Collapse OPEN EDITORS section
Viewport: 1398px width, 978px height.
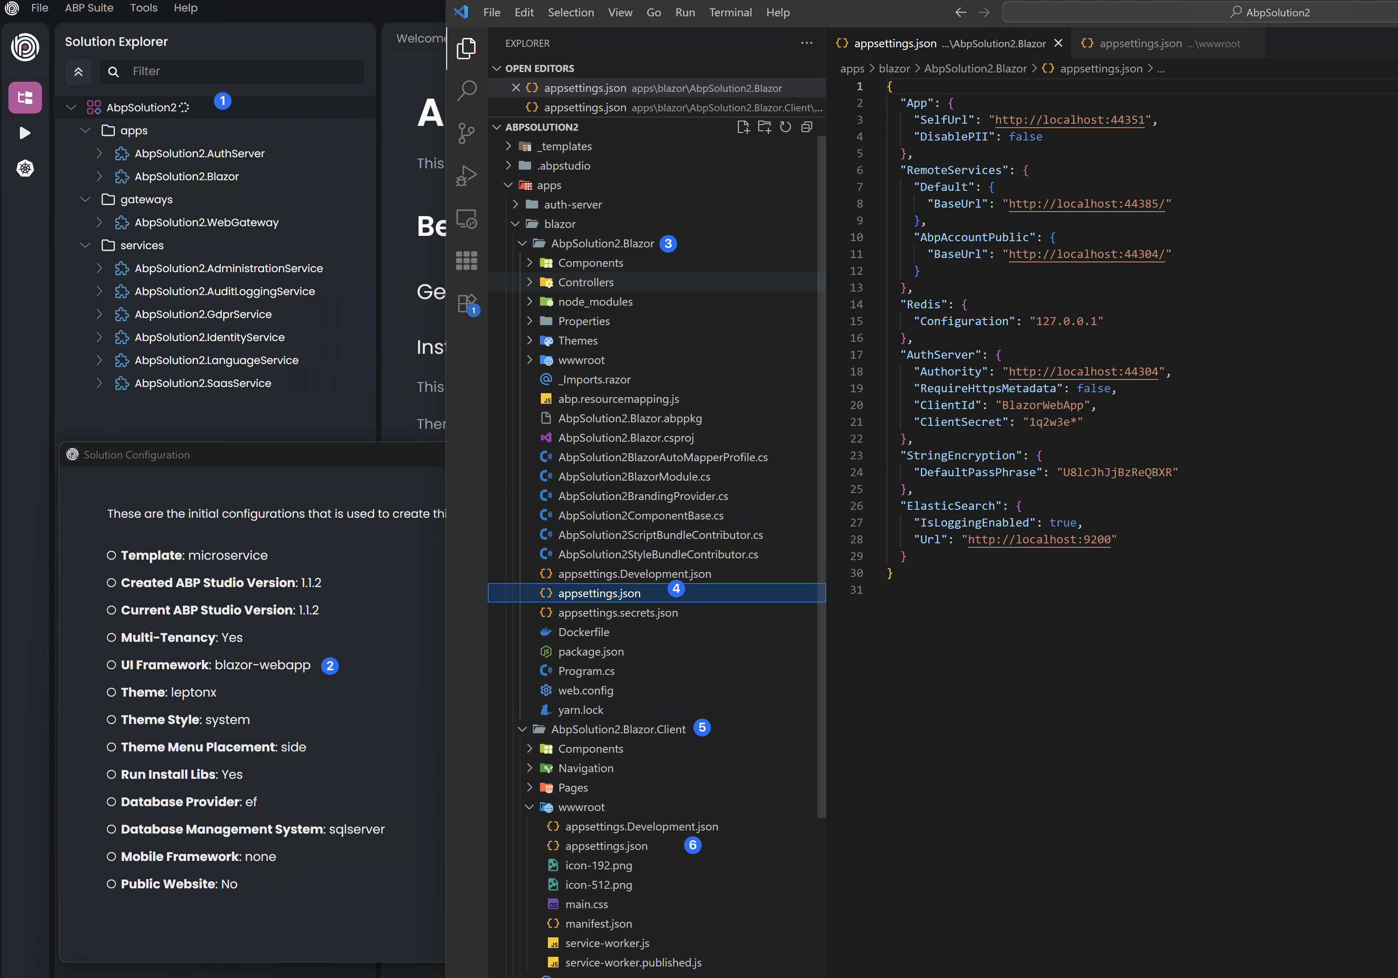click(497, 68)
